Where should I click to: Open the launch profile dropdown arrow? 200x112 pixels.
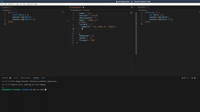click(190, 78)
